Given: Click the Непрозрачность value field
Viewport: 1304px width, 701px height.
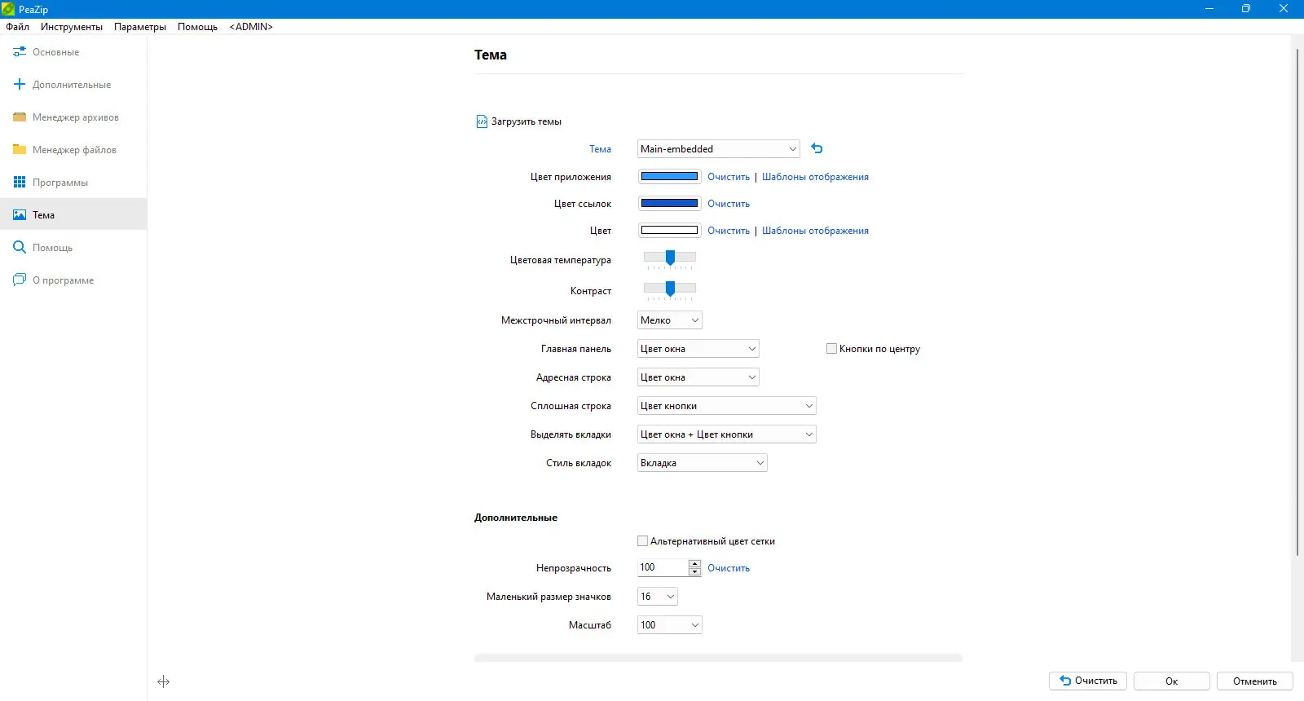Looking at the screenshot, I should [x=663, y=567].
